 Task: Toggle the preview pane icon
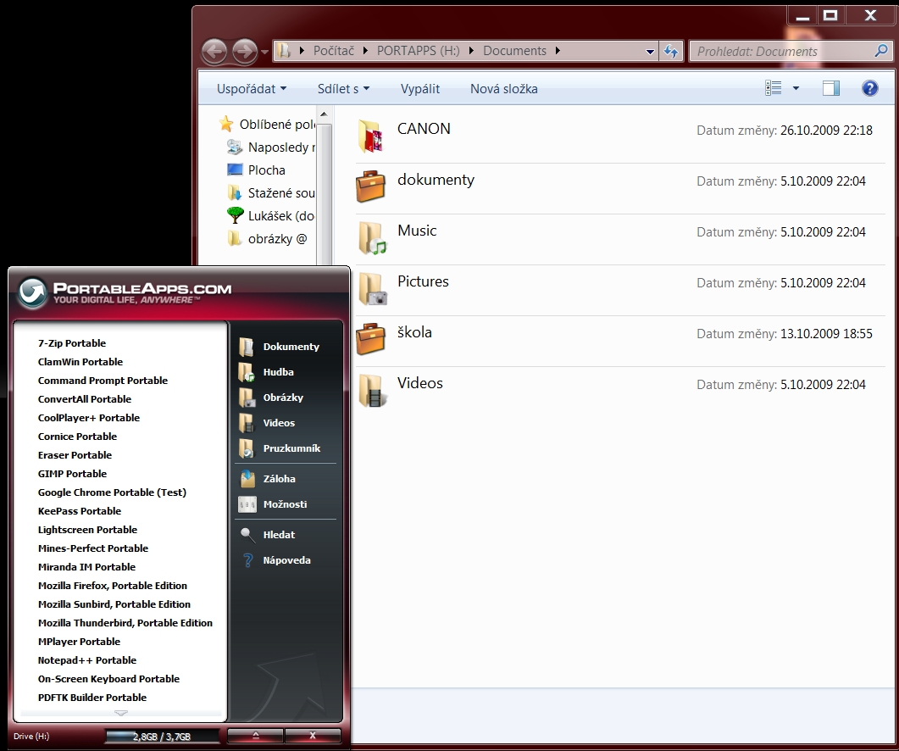tap(830, 88)
